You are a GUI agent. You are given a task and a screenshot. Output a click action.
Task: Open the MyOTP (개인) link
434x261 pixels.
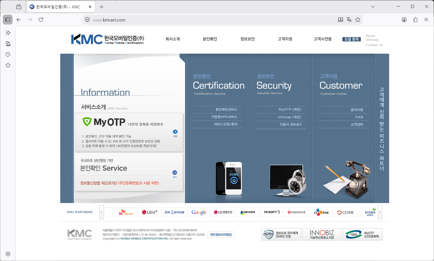[x=290, y=109]
